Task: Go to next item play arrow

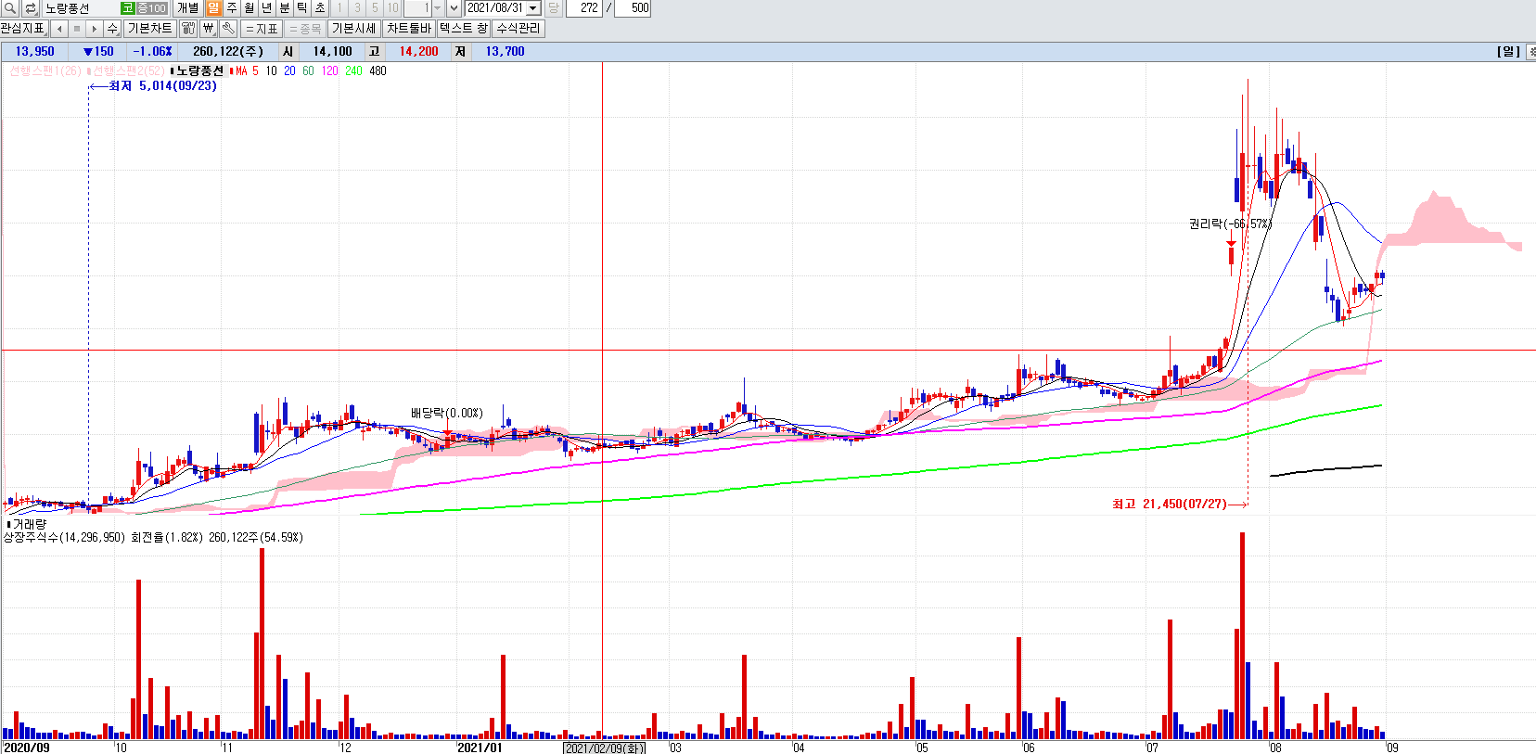Action: point(95,29)
